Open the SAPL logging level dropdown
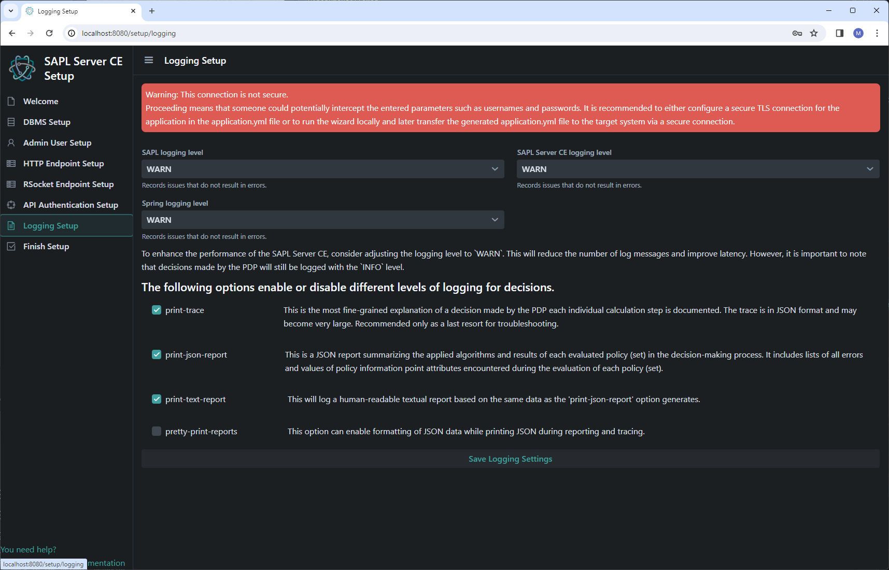The image size is (889, 570). (323, 169)
